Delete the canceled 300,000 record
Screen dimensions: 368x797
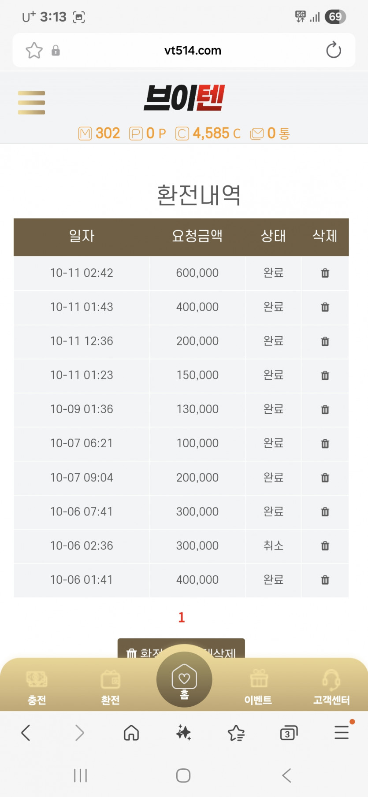point(325,546)
